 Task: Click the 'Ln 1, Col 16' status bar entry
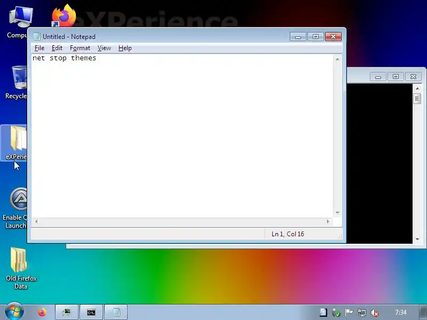(x=288, y=234)
